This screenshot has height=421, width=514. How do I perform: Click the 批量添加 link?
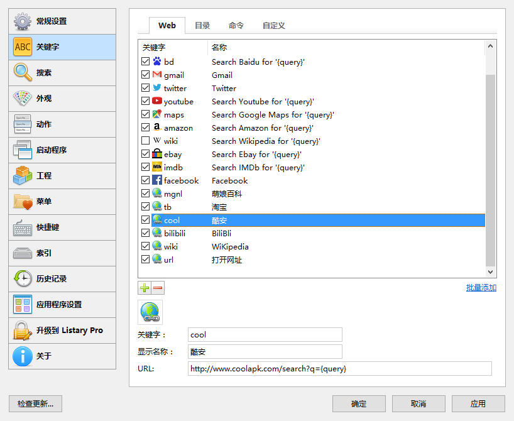coord(481,288)
